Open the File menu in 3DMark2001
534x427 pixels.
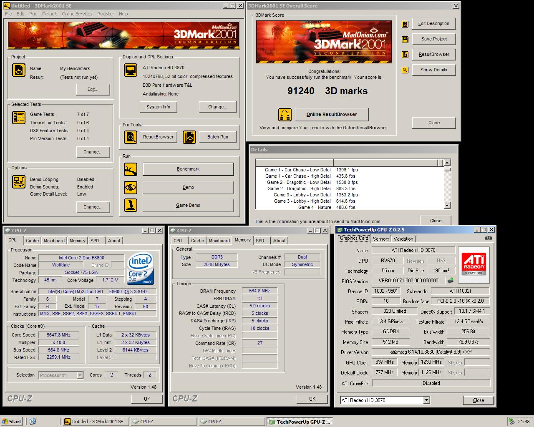(x=8, y=14)
